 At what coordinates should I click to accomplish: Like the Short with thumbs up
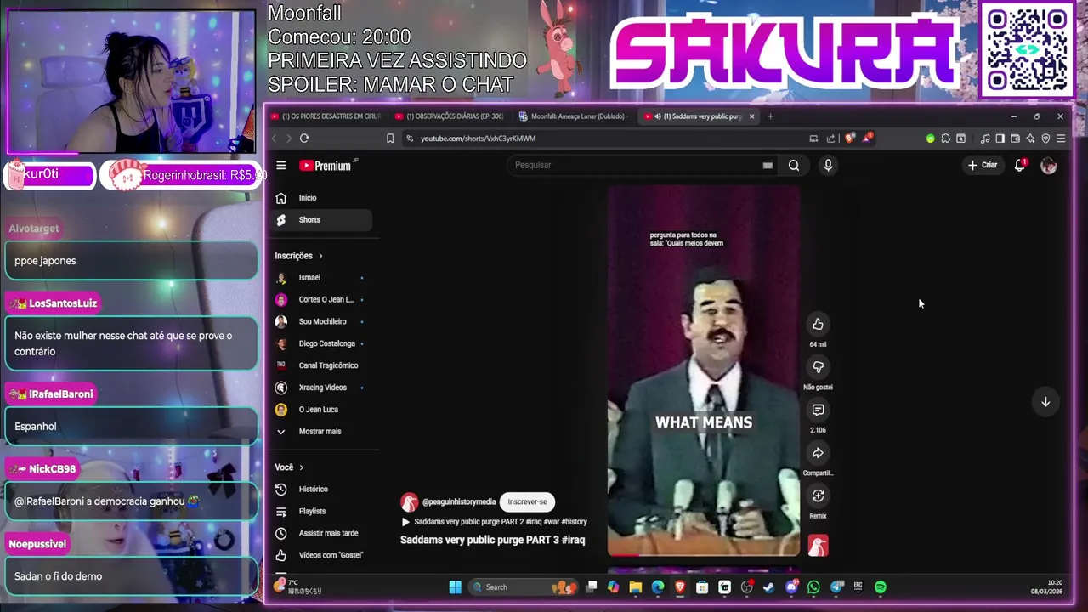click(818, 324)
